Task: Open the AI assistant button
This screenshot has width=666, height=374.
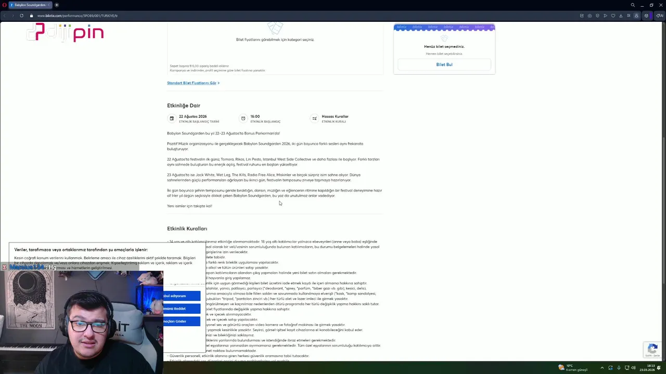Action: (x=660, y=16)
